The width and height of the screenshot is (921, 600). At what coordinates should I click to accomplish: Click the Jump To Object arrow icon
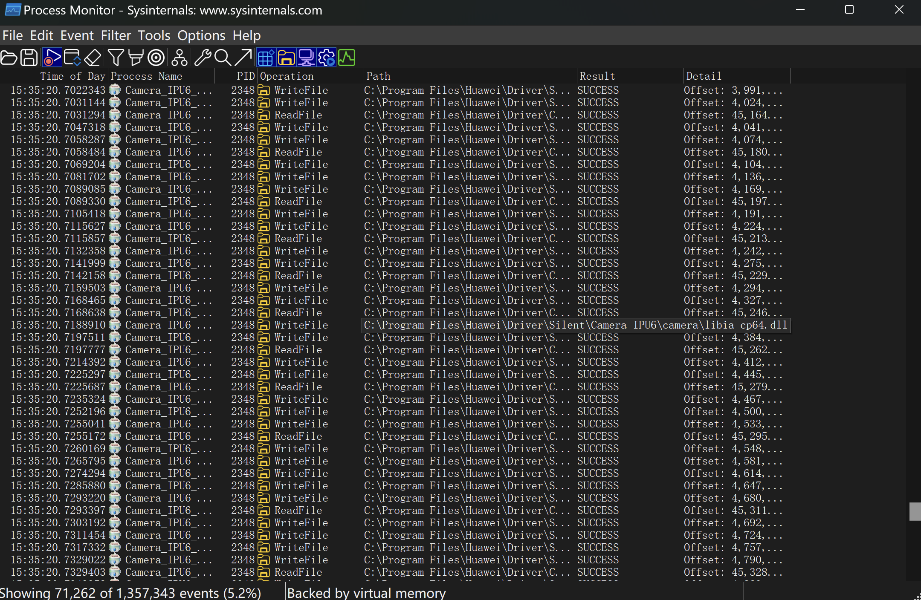243,58
